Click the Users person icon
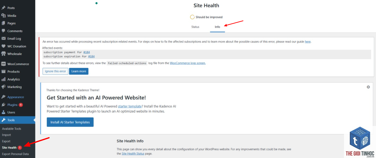 click(x=3, y=112)
